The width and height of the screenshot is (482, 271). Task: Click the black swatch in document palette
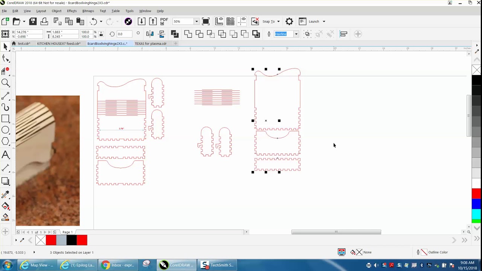coord(72,240)
